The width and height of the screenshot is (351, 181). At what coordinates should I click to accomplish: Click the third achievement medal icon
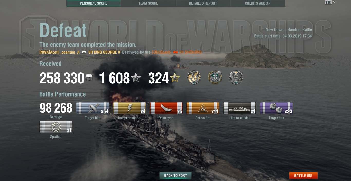click(x=236, y=78)
